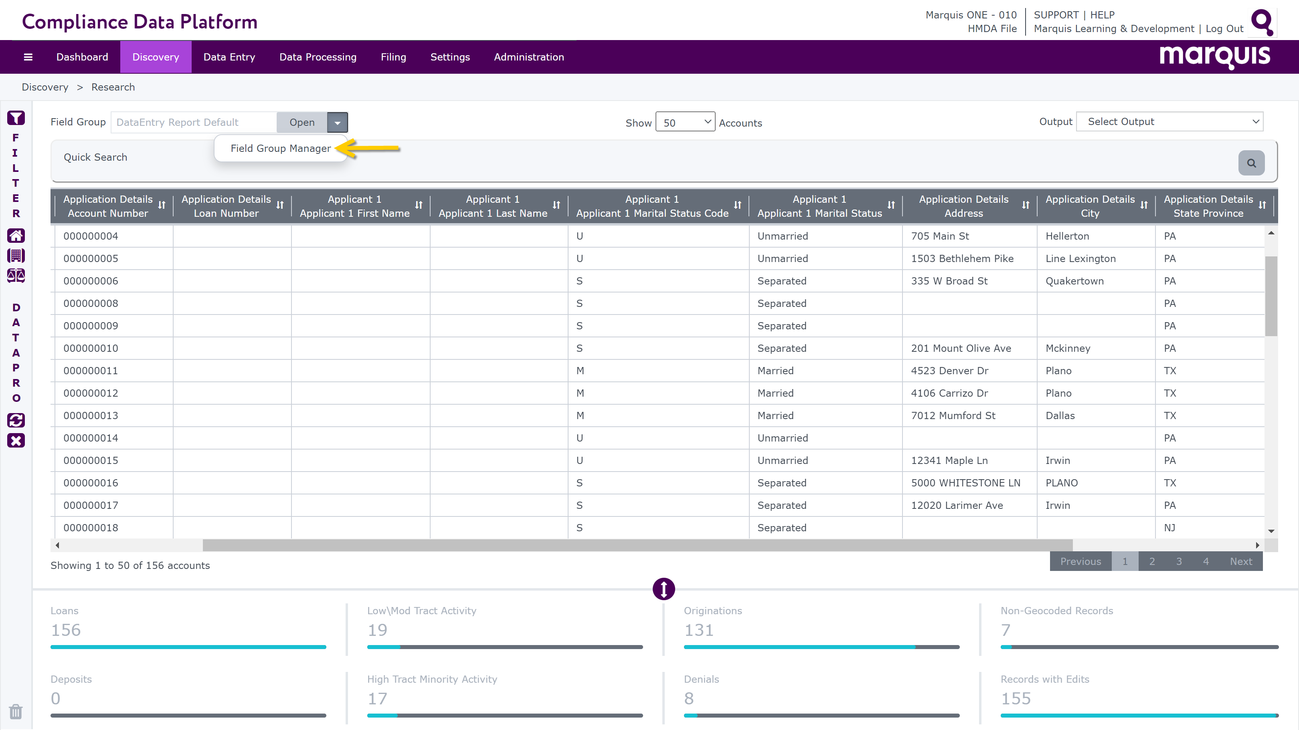Click the HELP link
1299x730 pixels.
[x=1103, y=14]
